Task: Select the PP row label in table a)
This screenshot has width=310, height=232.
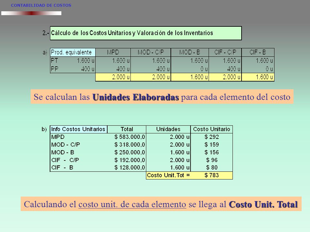Action: click(55, 69)
